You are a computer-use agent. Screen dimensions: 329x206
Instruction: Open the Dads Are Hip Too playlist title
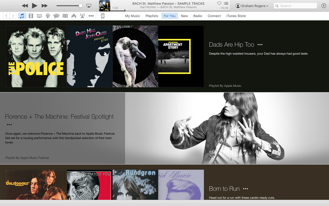pos(232,45)
